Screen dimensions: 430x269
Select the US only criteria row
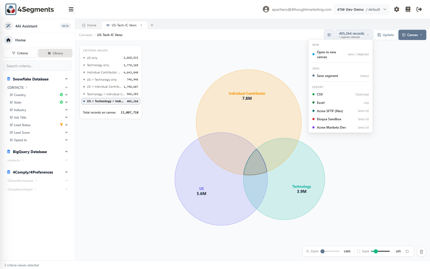pos(111,58)
